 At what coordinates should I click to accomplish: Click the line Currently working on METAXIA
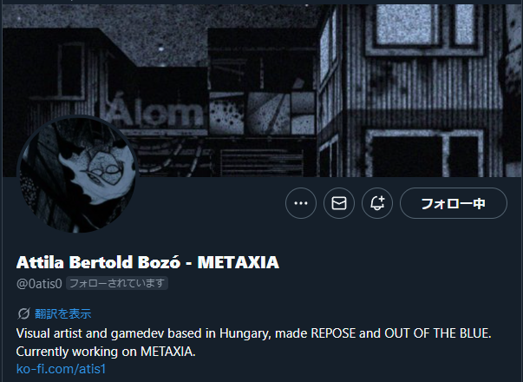(106, 352)
